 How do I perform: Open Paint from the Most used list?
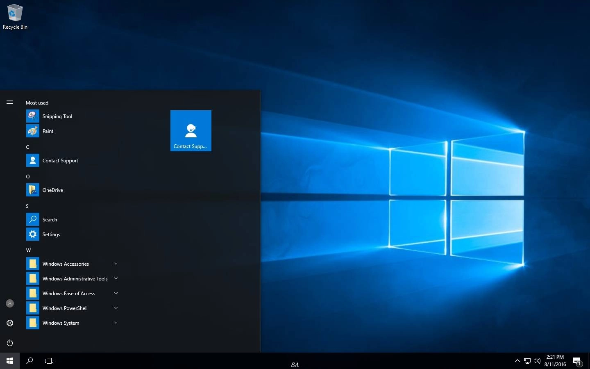72,131
